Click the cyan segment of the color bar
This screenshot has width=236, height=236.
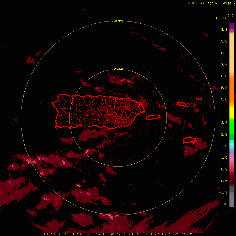[232, 144]
